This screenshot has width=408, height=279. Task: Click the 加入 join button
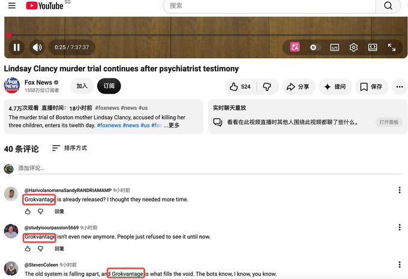pyautogui.click(x=82, y=86)
